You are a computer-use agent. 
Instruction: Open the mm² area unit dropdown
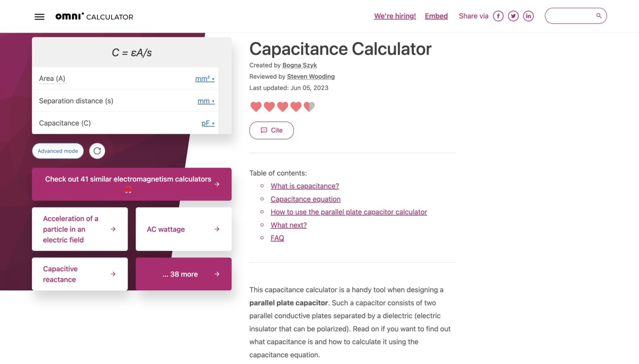[204, 79]
